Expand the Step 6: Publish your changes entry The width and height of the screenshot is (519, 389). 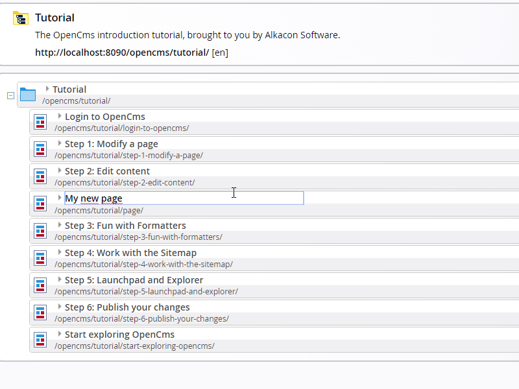(x=59, y=307)
